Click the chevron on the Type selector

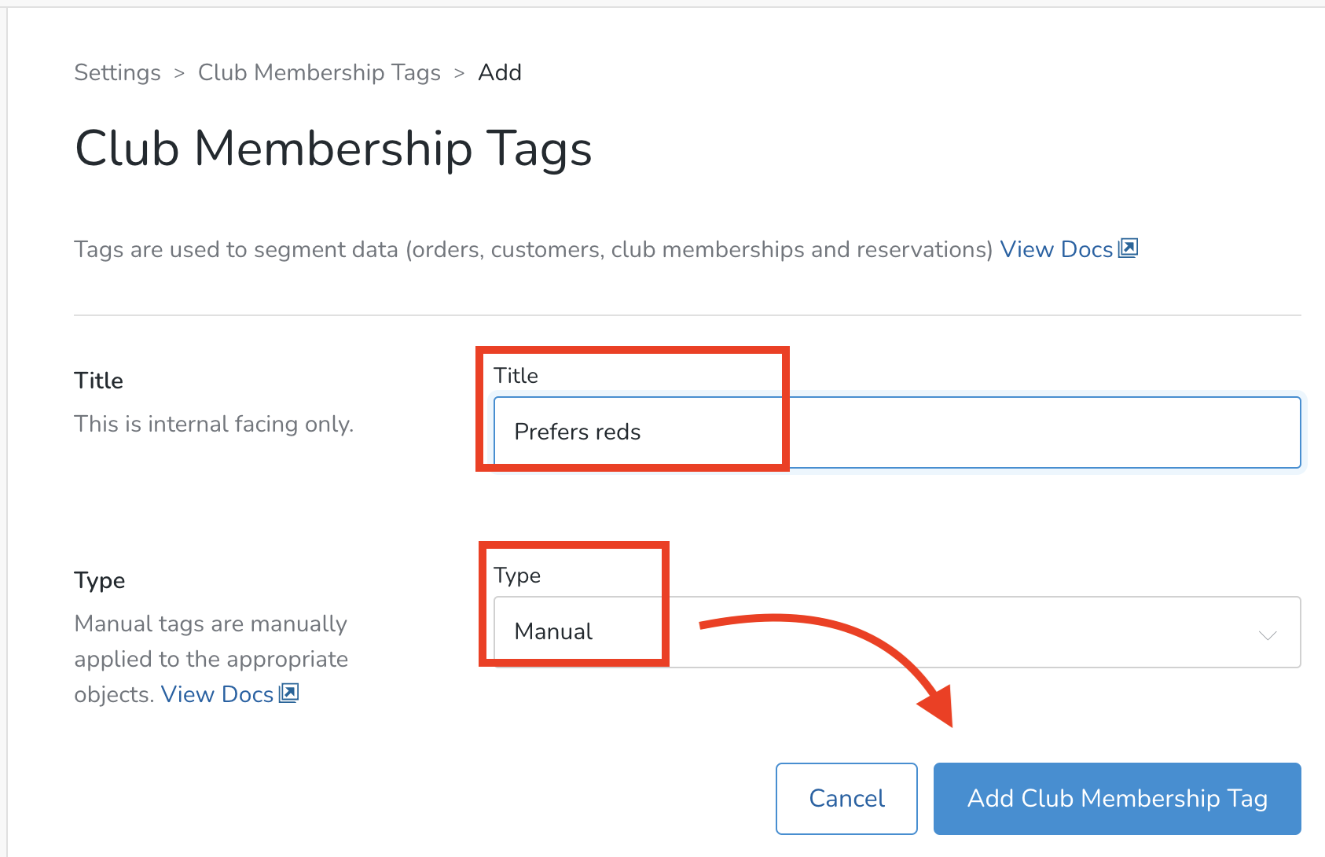1267,635
